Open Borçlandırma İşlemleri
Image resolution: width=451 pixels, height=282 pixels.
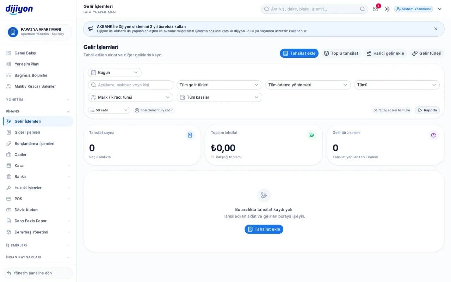38,144
